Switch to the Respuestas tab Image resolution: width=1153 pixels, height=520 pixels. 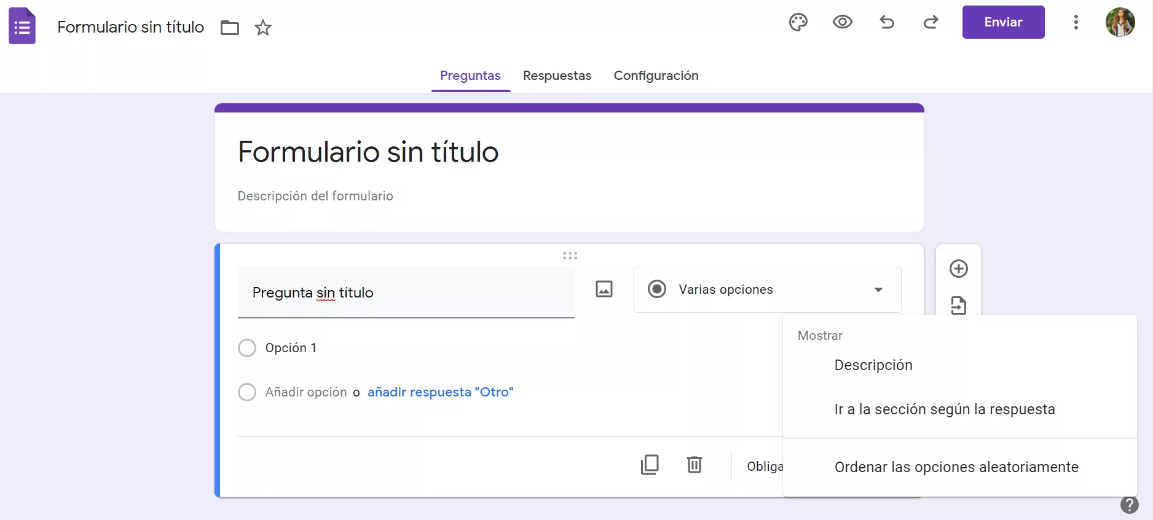pos(557,76)
